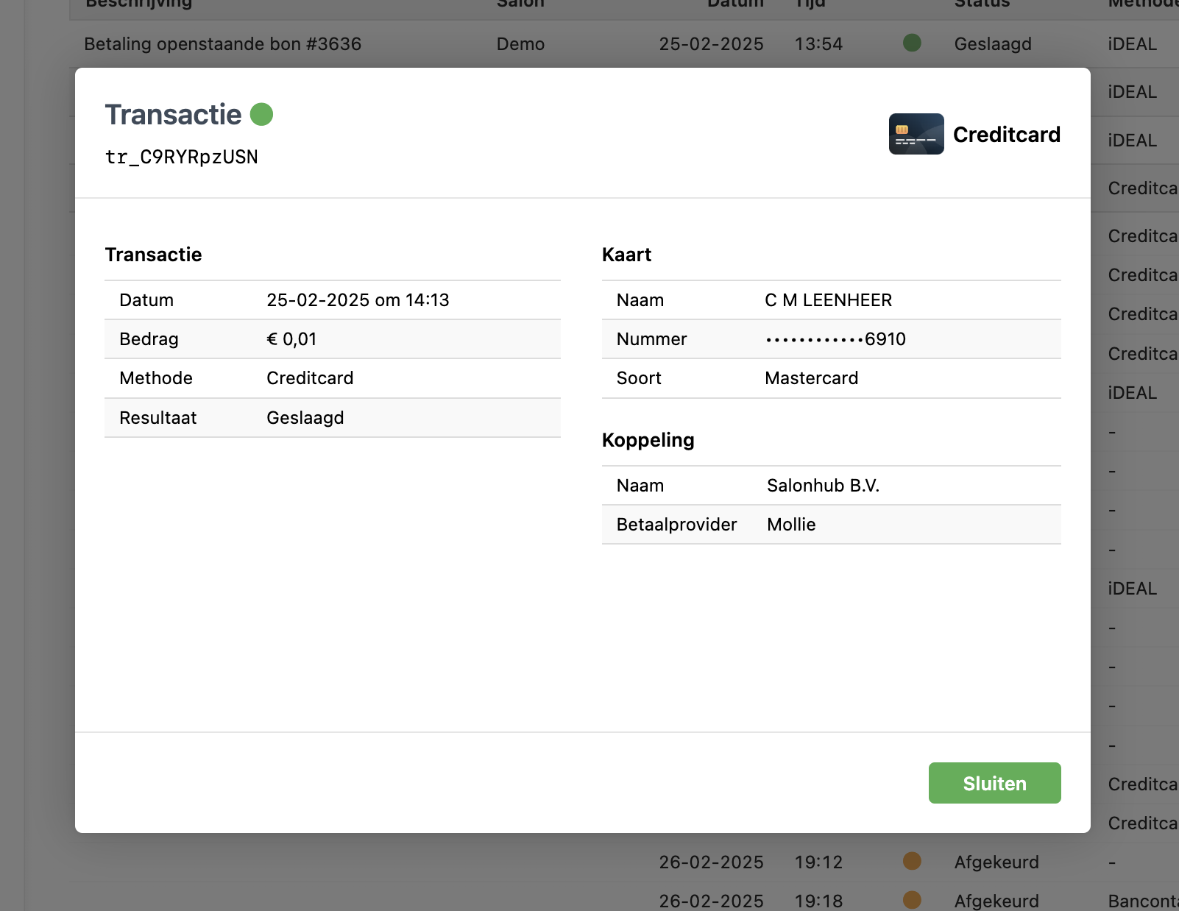Image resolution: width=1179 pixels, height=911 pixels.
Task: Click the Koppeling section heading
Action: tap(648, 440)
